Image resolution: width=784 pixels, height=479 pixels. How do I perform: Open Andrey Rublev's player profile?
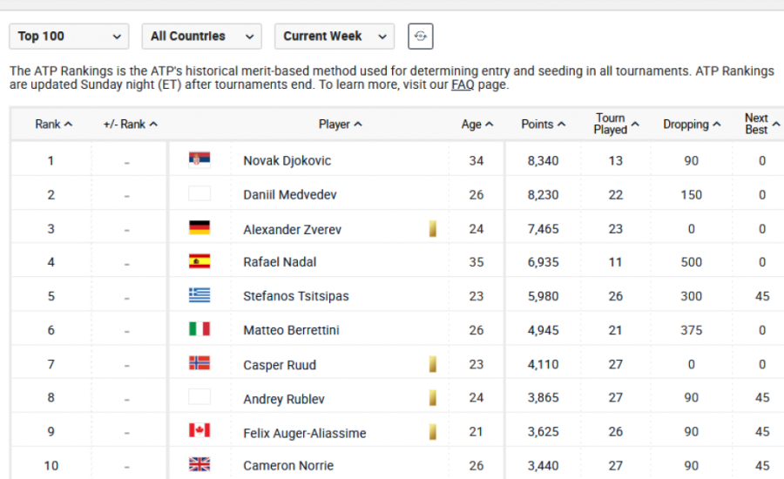(x=284, y=399)
